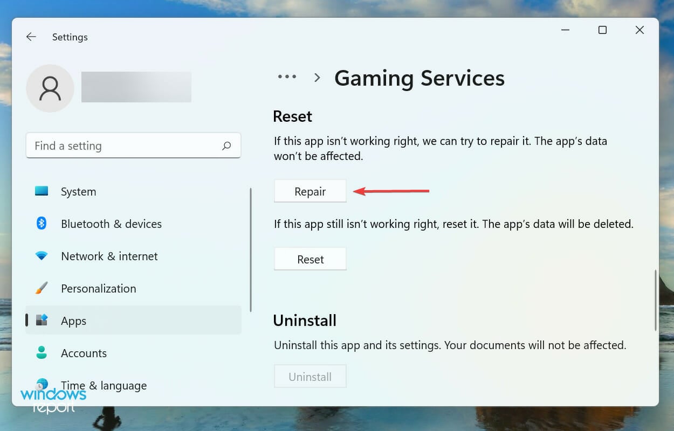
Task: Click the Settings window title text
Action: [x=70, y=37]
